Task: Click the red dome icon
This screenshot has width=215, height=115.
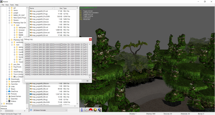Action: tap(91, 110)
